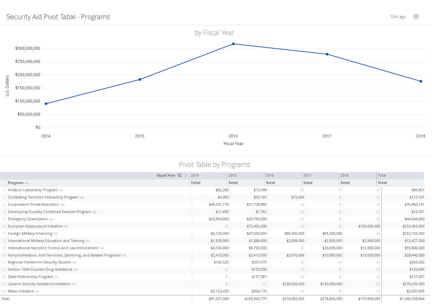Open ellipsis for Ukraine Security Assistance Initiative
This screenshot has width=432, height=304.
tap(74, 284)
